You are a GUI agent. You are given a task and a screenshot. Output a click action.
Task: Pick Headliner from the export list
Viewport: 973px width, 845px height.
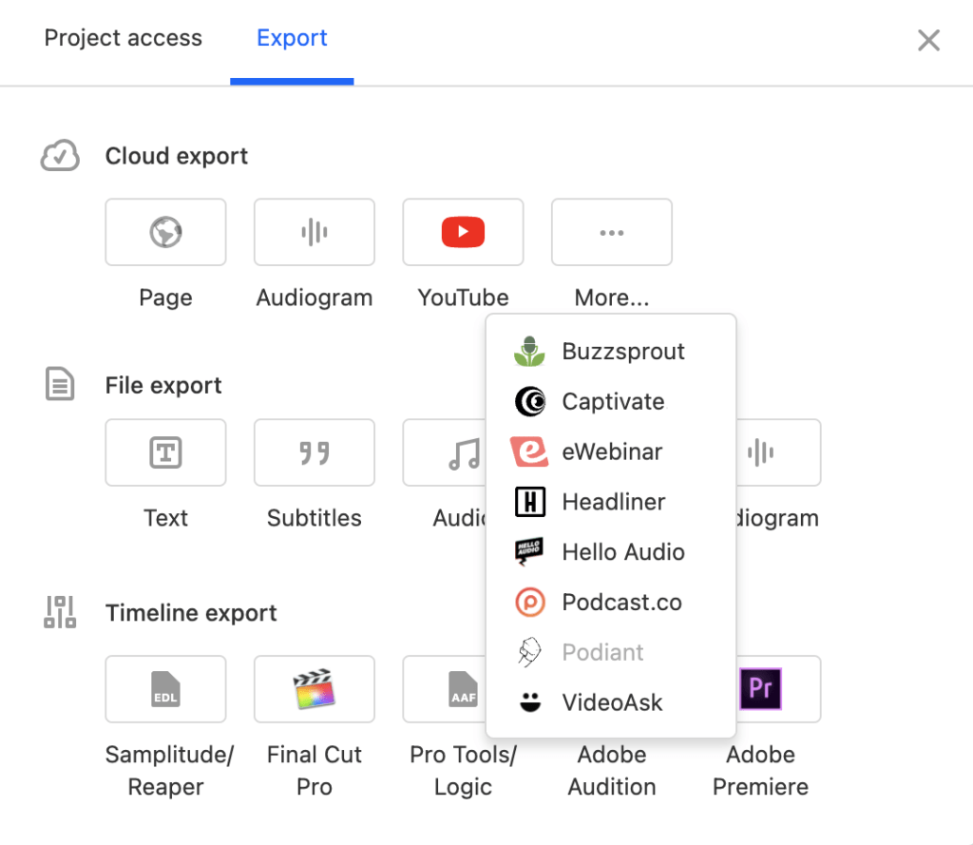tap(611, 502)
